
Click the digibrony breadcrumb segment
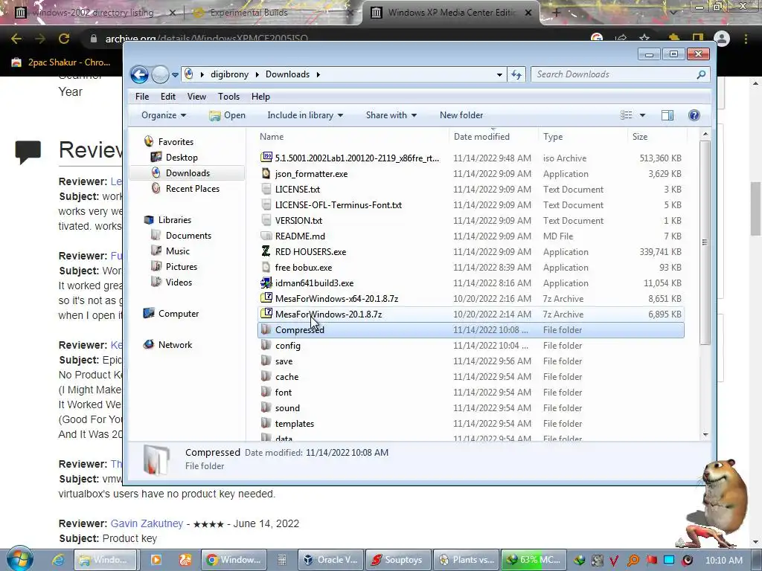click(229, 74)
